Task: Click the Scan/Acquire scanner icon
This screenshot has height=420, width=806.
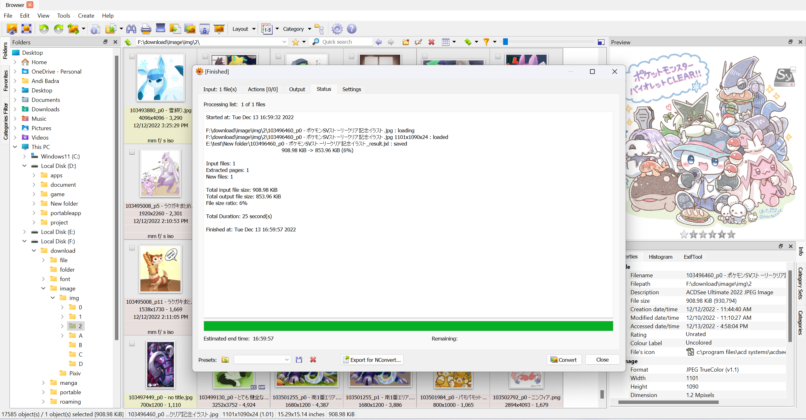Action: tap(160, 28)
